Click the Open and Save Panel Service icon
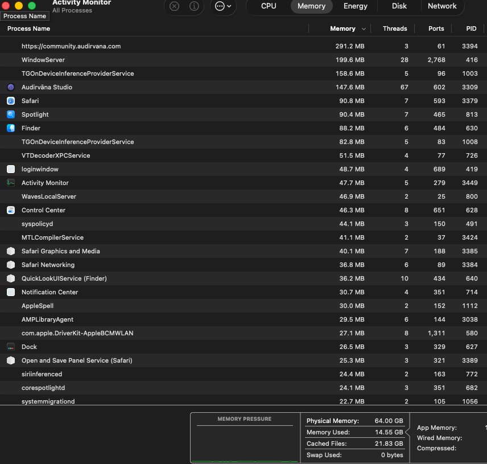 [x=11, y=360]
